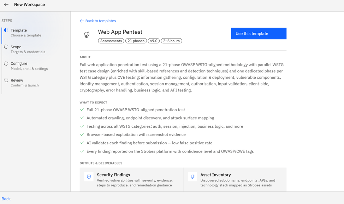Click 'Targets & credentials' subtitle

[x=28, y=52]
